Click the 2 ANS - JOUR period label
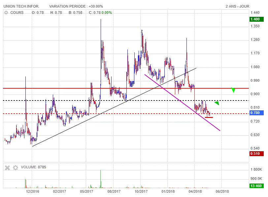Viewport: 268px width, 197px height. pyautogui.click(x=237, y=6)
